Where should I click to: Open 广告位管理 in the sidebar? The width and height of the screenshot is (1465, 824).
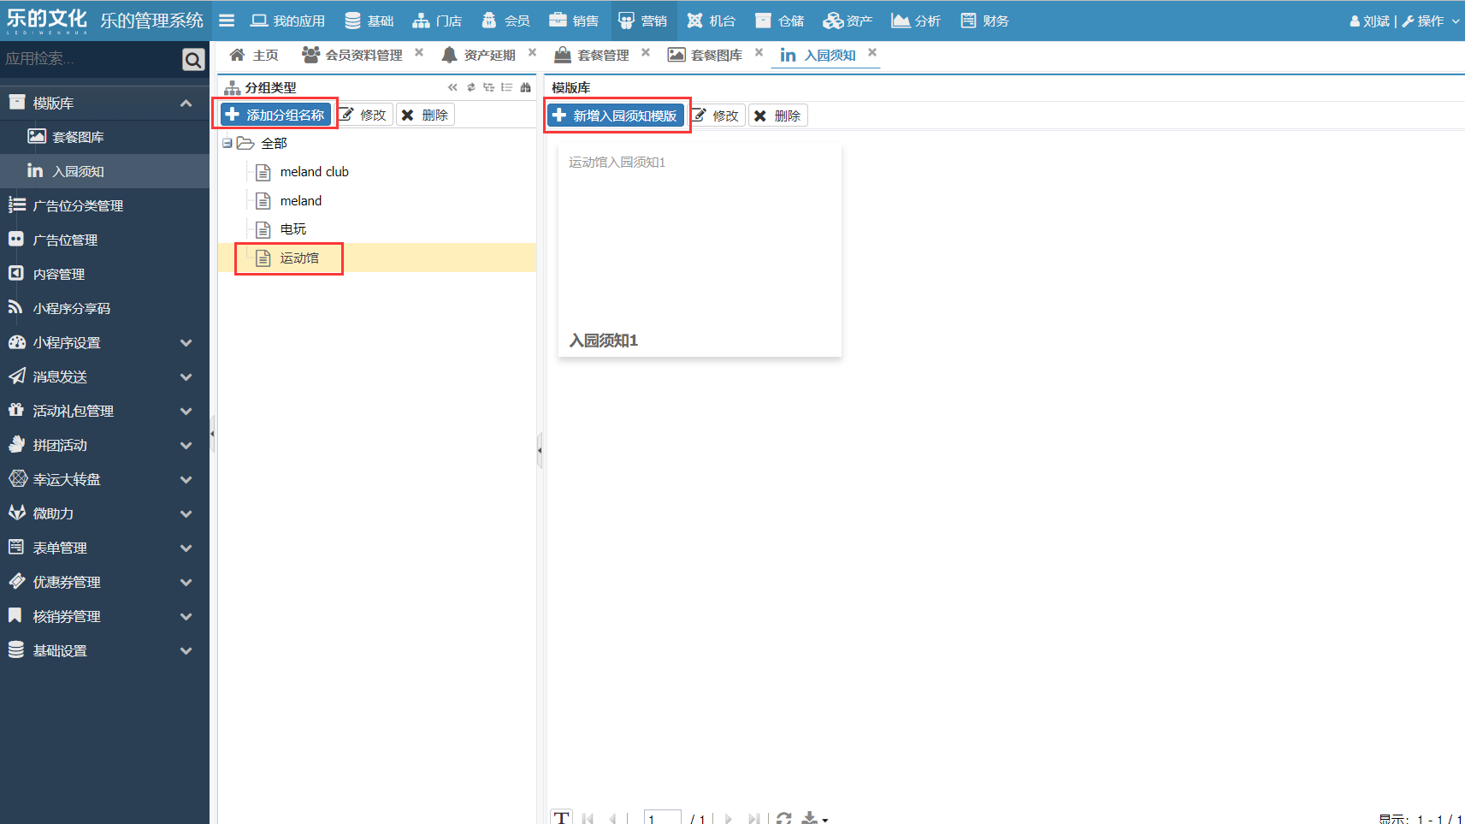point(104,240)
